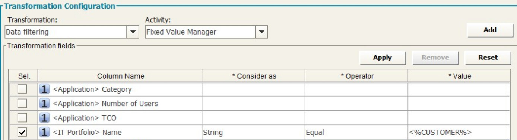The image size is (517, 140).
Task: Click the Consider as column header
Action: [254, 76]
